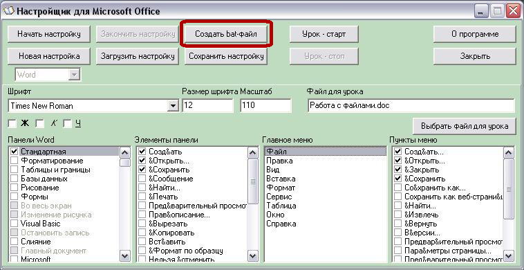Click the Начать настройку button
The image size is (524, 270).
click(49, 34)
